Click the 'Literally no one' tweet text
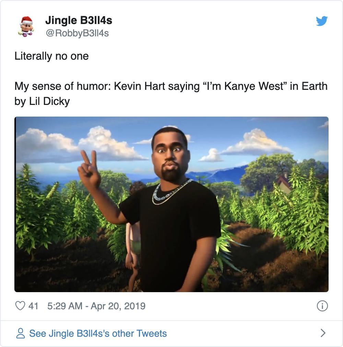 (x=51, y=56)
